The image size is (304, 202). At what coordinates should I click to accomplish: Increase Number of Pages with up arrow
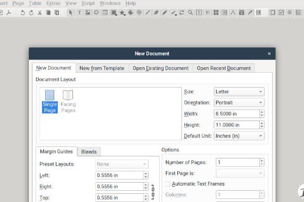tap(261, 161)
